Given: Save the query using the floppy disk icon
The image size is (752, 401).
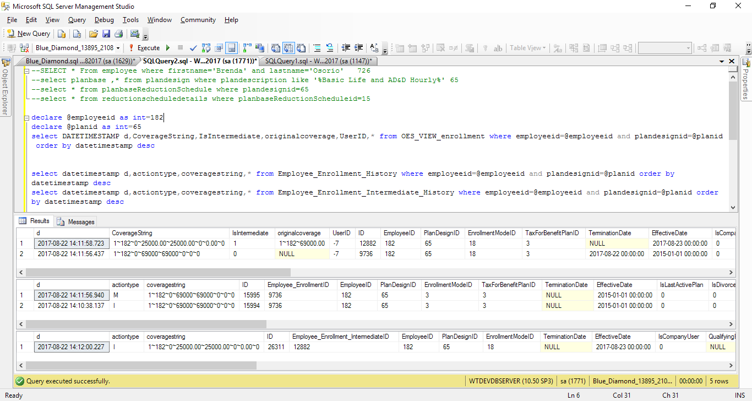Looking at the screenshot, I should tap(106, 34).
